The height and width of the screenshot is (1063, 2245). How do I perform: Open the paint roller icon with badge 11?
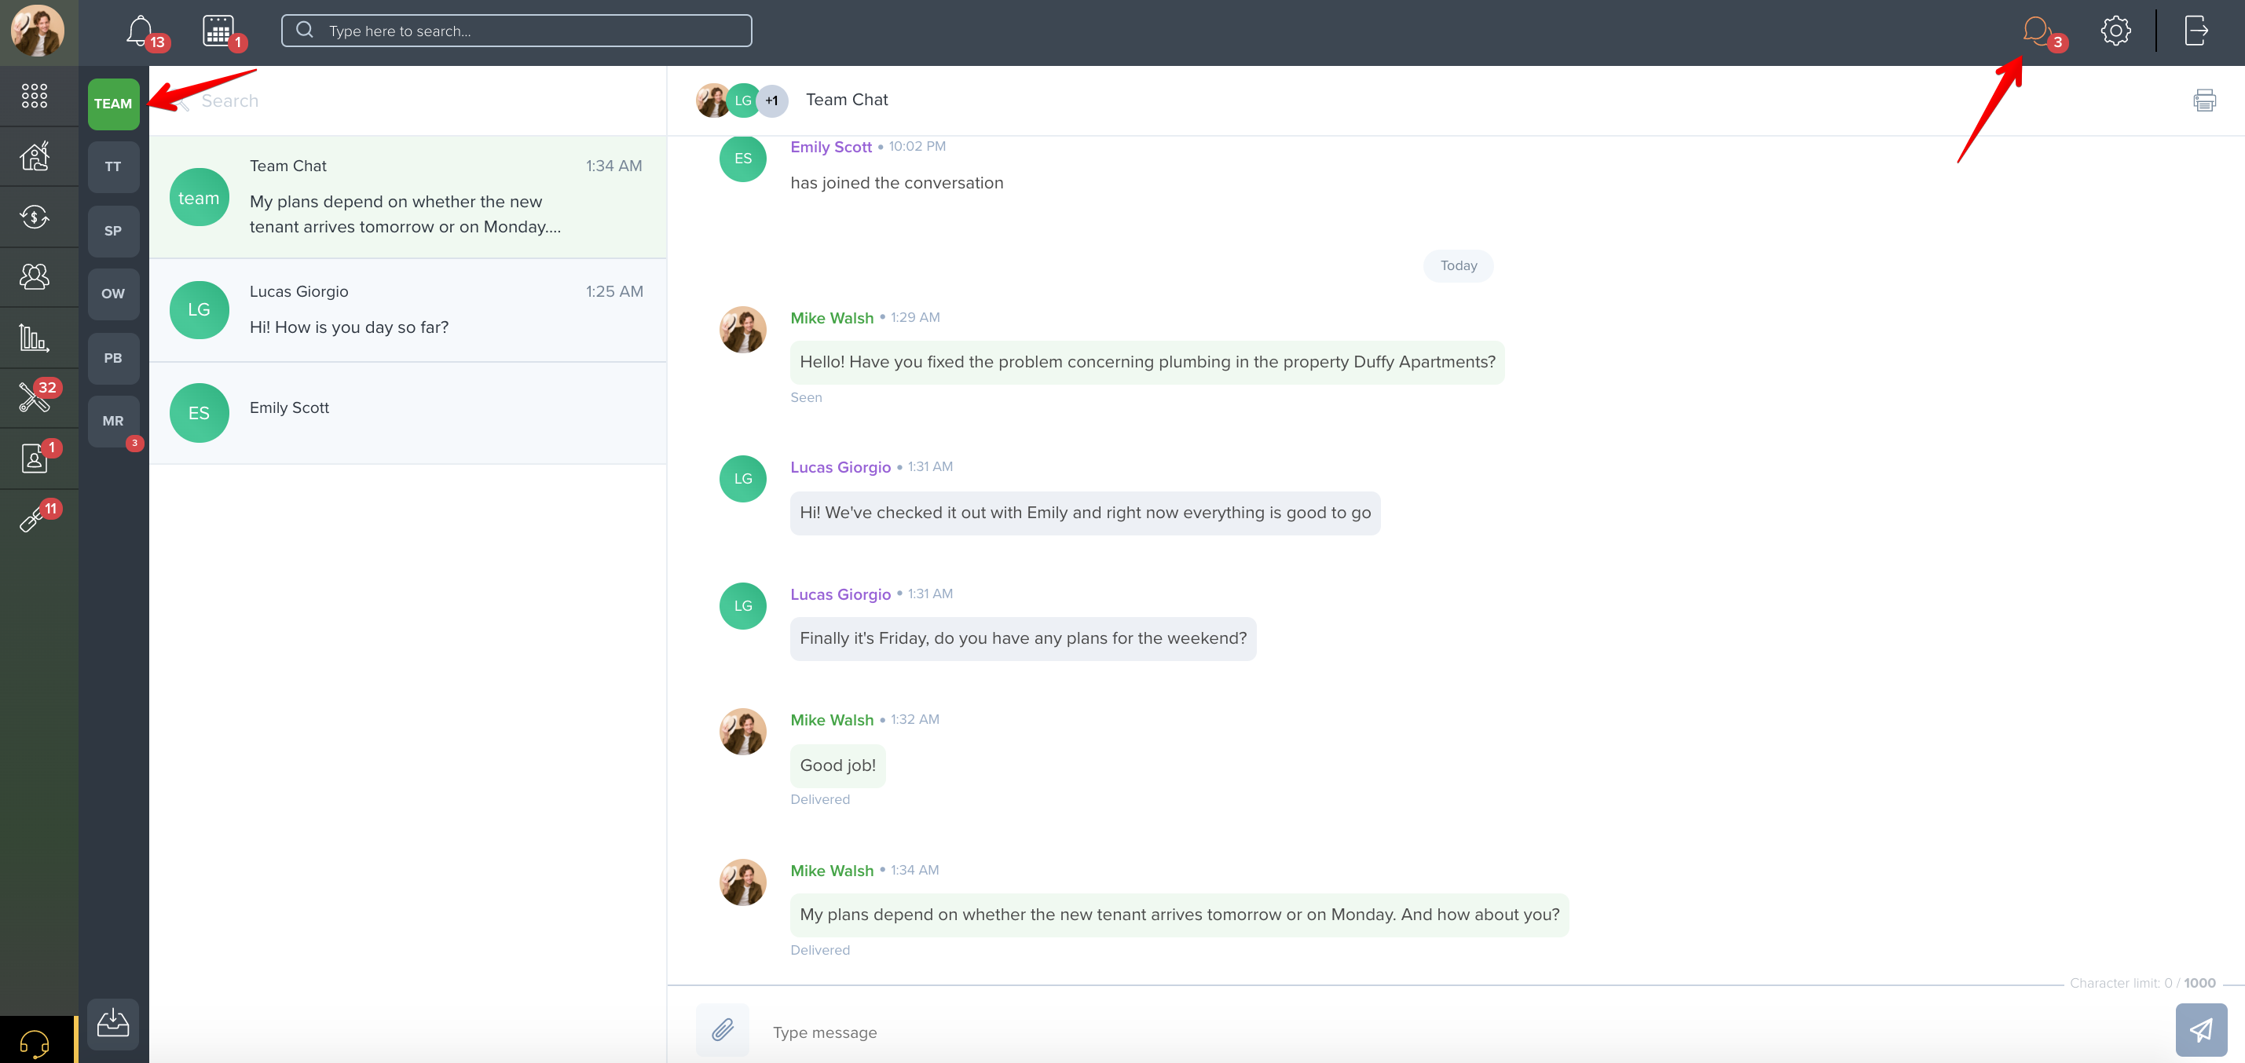click(33, 518)
